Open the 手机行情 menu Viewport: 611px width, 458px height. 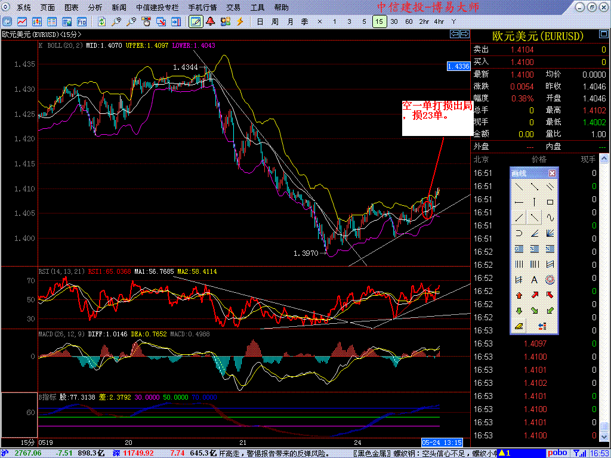202,7
